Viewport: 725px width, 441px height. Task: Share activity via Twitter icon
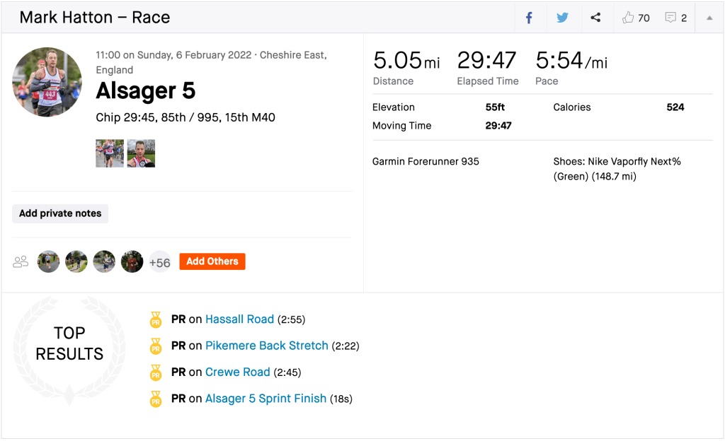pyautogui.click(x=562, y=18)
